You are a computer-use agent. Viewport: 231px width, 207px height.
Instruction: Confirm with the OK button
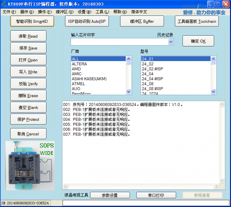198,41
